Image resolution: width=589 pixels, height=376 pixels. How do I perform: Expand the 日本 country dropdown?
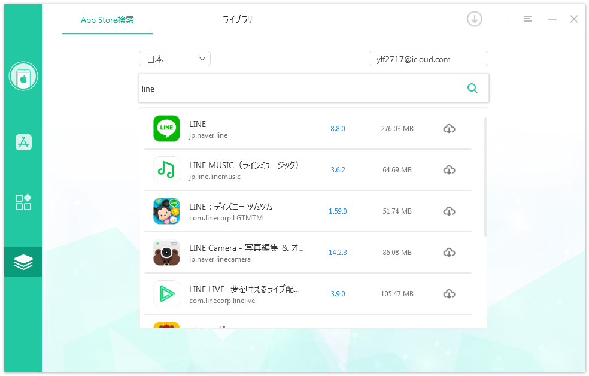175,59
